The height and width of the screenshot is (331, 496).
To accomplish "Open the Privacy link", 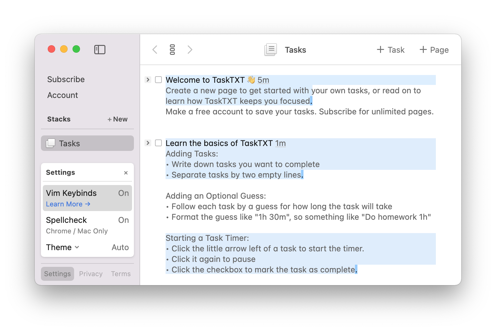I will pos(91,274).
